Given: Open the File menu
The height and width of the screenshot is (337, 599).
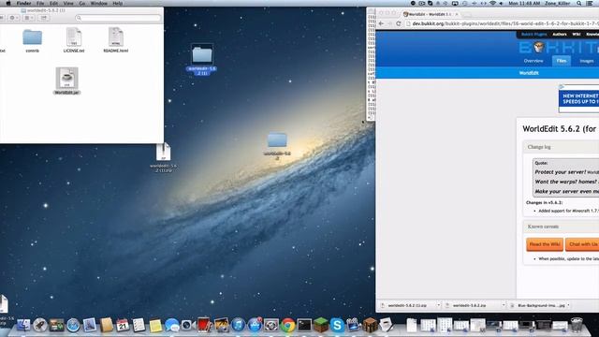Looking at the screenshot, I should [40, 3].
